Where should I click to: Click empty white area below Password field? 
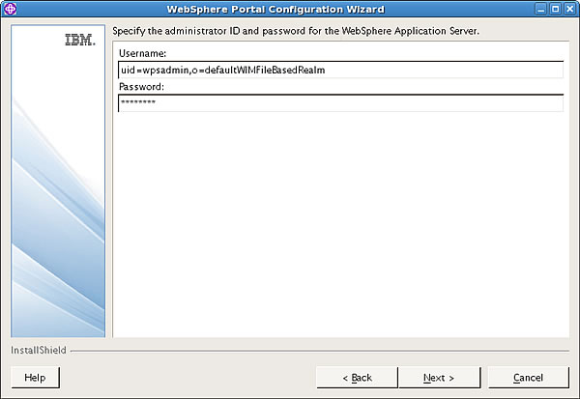point(340,222)
